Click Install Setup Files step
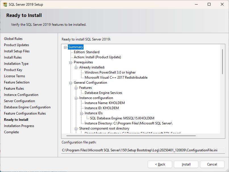 17,51
